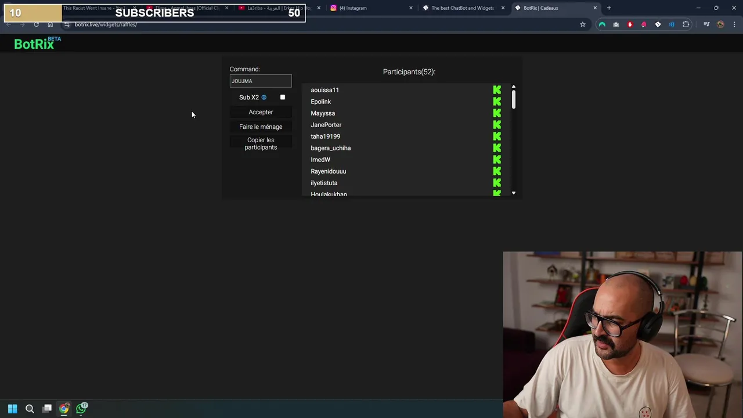Click Kick icon beside taha19199
The height and width of the screenshot is (418, 743).
coord(497,136)
